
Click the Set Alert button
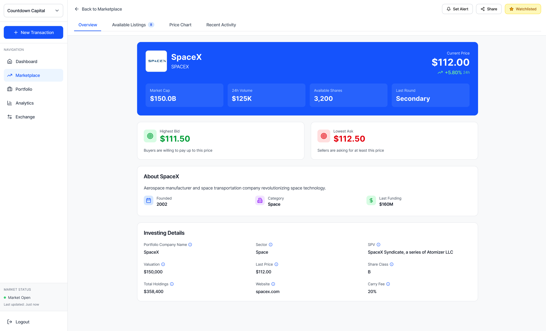coord(457,9)
